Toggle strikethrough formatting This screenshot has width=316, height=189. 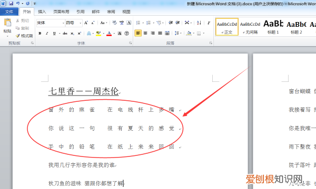(65, 34)
